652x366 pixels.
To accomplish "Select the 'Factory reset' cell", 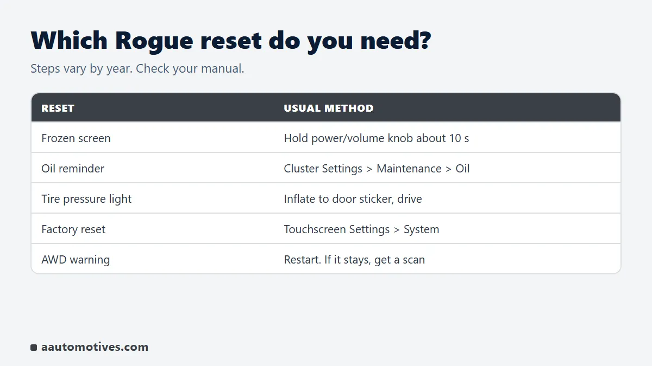I will pyautogui.click(x=73, y=229).
